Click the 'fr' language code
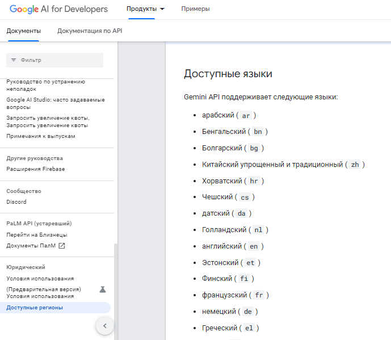The image size is (391, 340). [x=259, y=295]
